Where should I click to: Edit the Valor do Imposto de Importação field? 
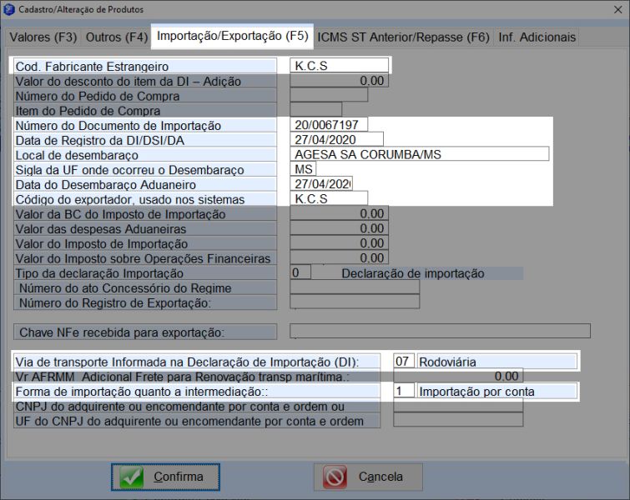click(339, 243)
